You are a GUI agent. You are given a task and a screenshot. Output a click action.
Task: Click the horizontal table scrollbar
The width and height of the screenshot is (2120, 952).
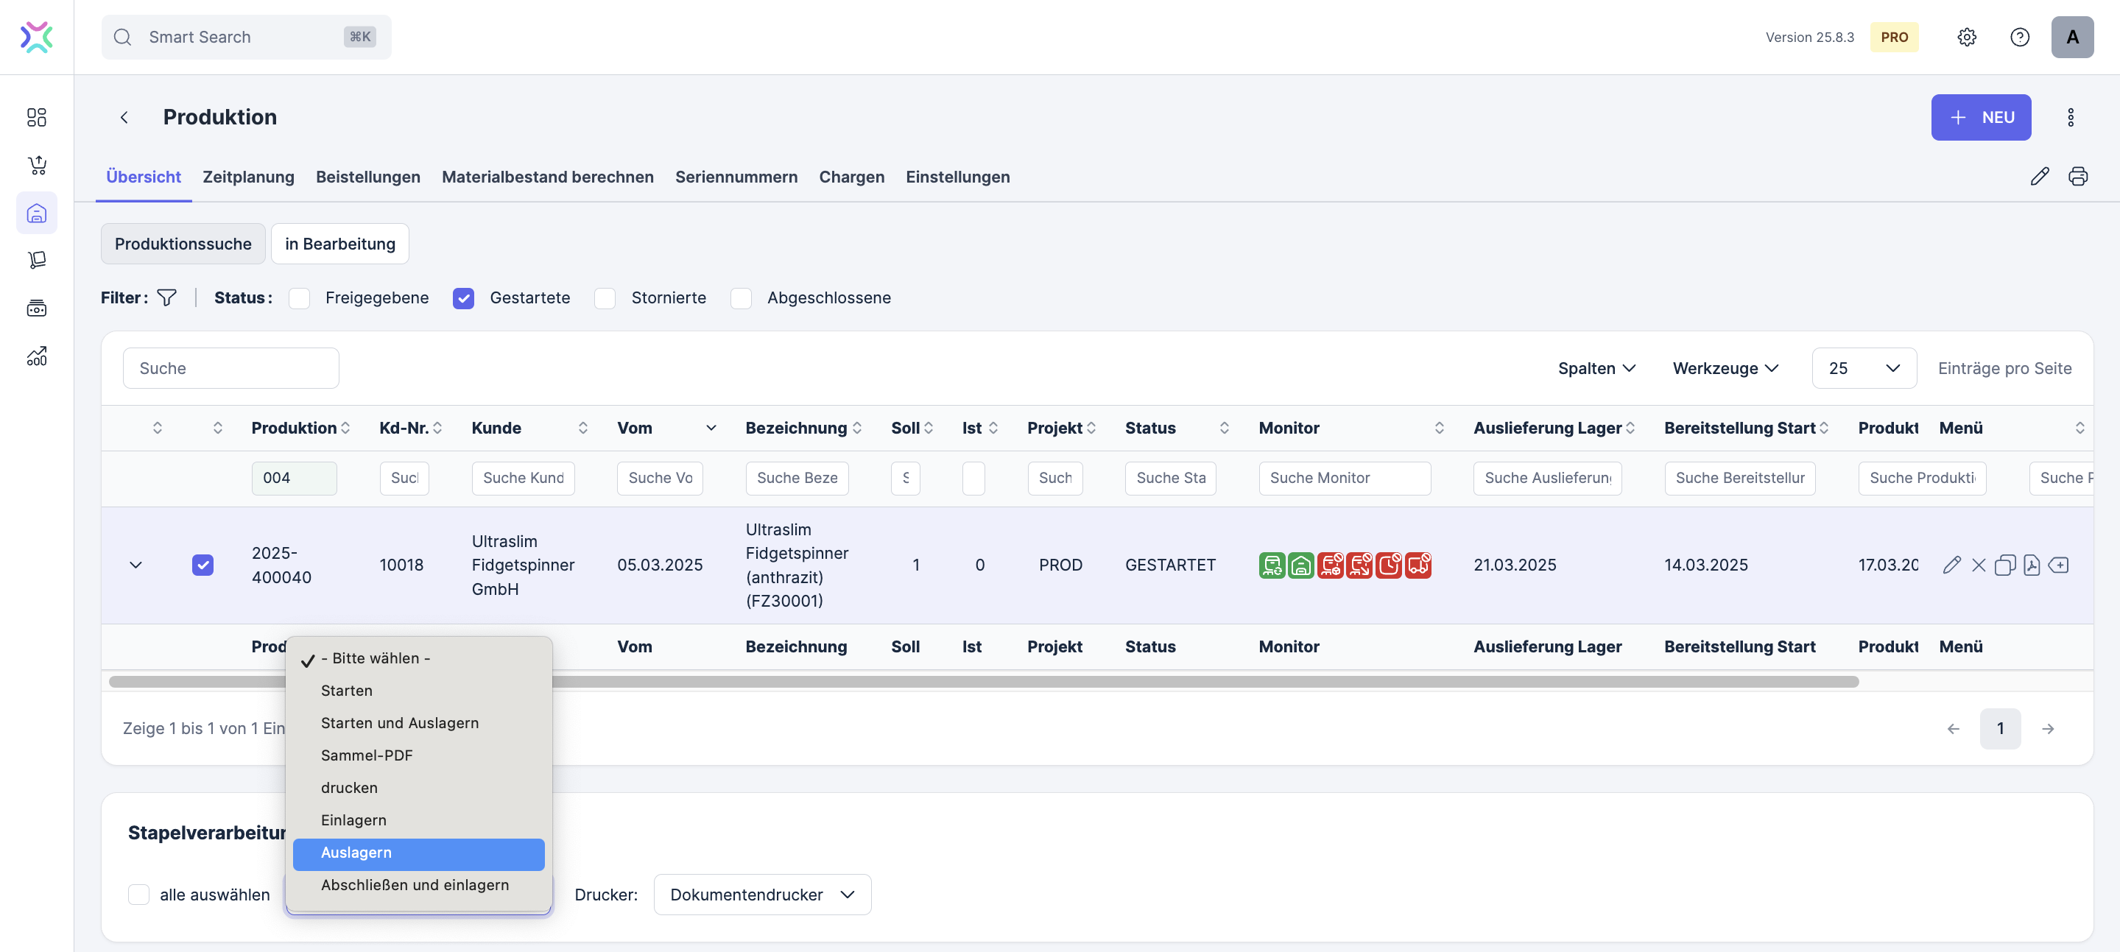pos(1152,681)
